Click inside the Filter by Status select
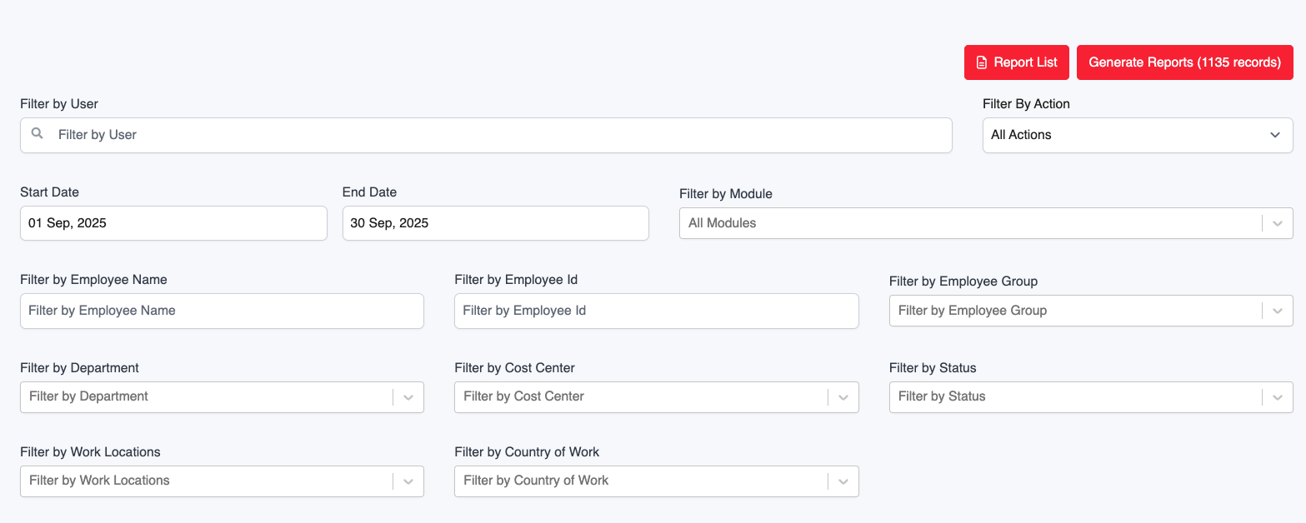This screenshot has height=523, width=1306. tap(1071, 397)
